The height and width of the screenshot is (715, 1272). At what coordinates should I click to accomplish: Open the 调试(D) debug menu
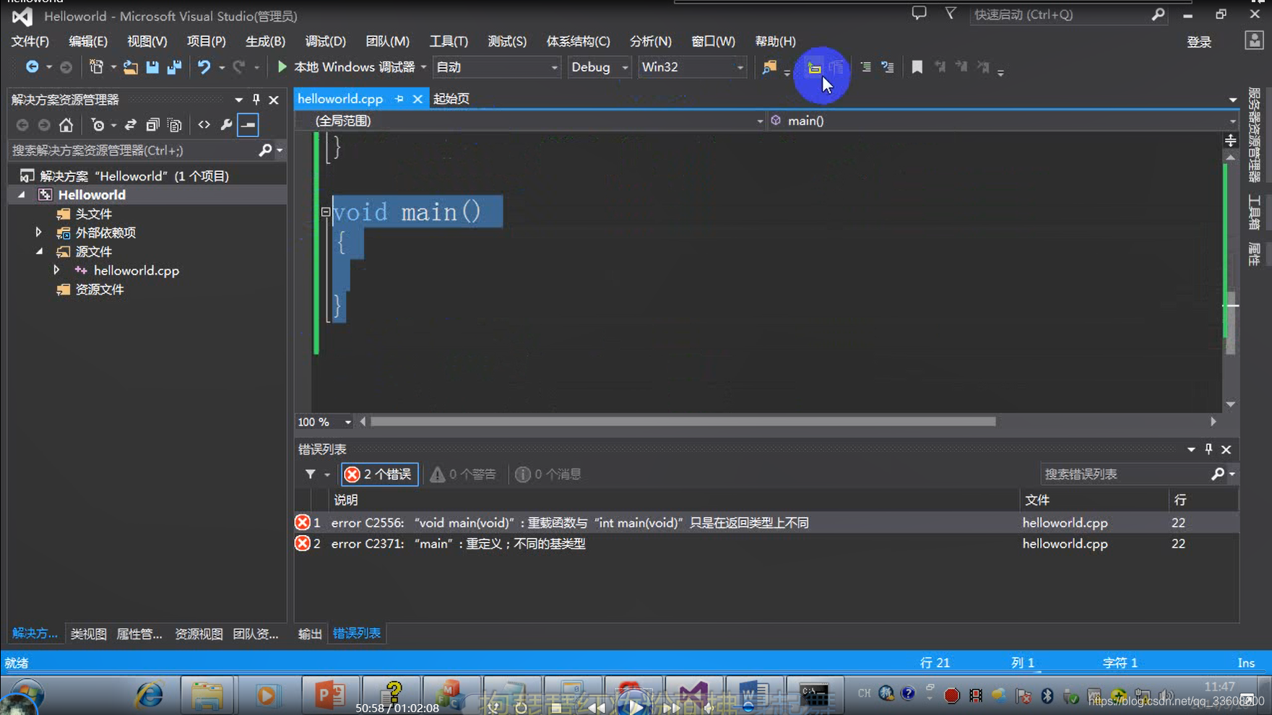(325, 41)
